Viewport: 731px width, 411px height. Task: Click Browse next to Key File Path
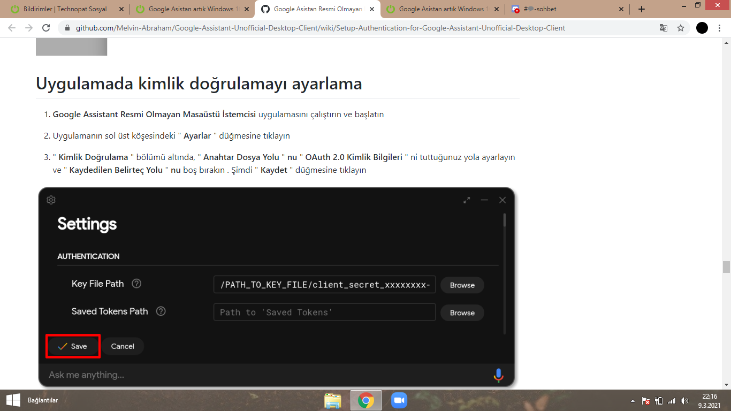point(462,285)
